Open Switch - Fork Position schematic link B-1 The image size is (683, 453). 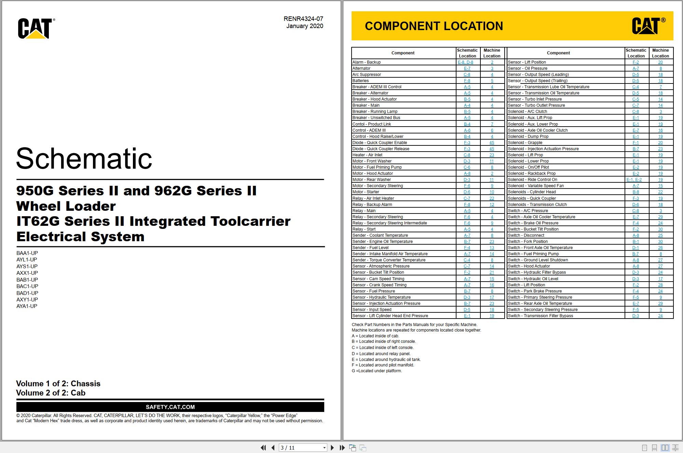click(x=636, y=242)
